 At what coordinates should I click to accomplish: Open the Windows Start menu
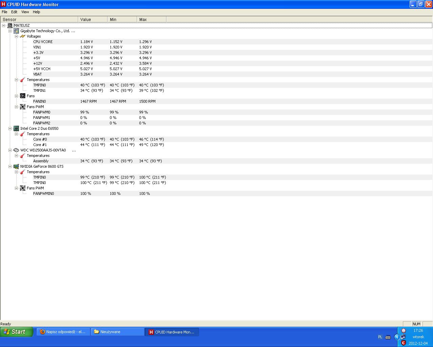click(x=17, y=332)
